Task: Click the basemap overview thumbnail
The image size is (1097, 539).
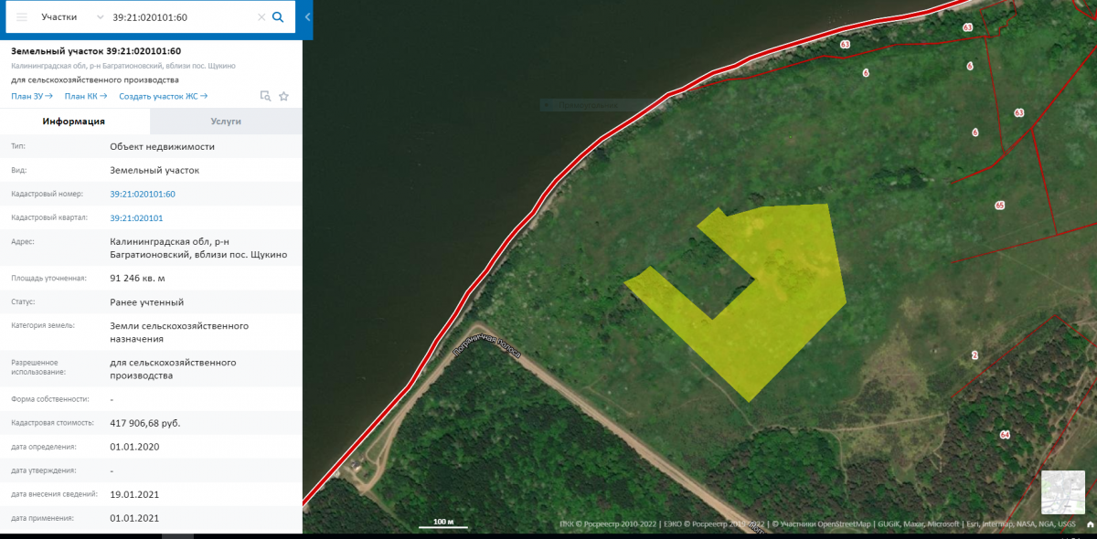Action: (x=1062, y=493)
